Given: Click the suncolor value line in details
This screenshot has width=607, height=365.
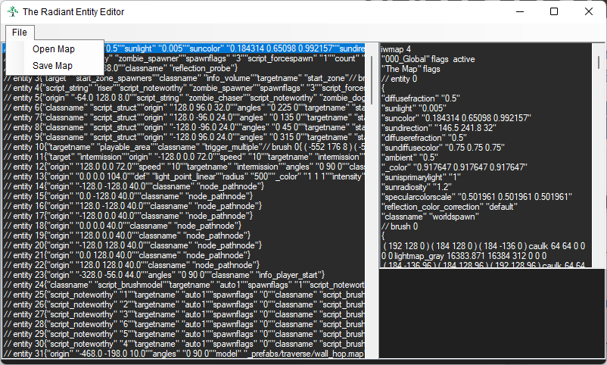Looking at the screenshot, I should 456,118.
